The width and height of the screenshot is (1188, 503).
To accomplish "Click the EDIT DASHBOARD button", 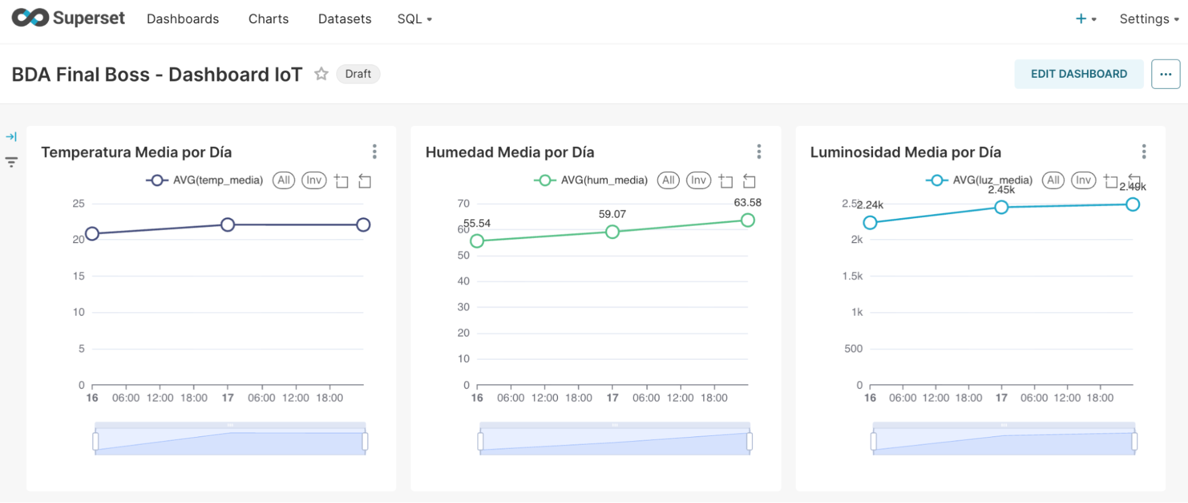I will (x=1079, y=74).
